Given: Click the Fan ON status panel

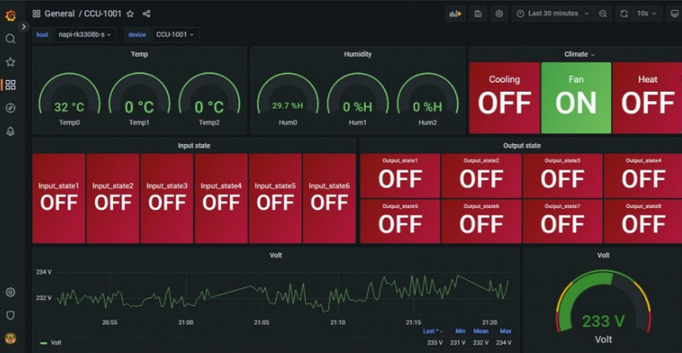Looking at the screenshot, I should 576,97.
